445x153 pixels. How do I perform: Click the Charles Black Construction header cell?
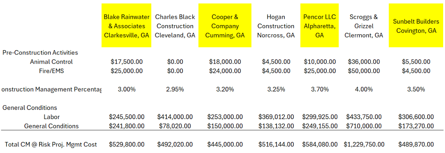click(x=175, y=26)
